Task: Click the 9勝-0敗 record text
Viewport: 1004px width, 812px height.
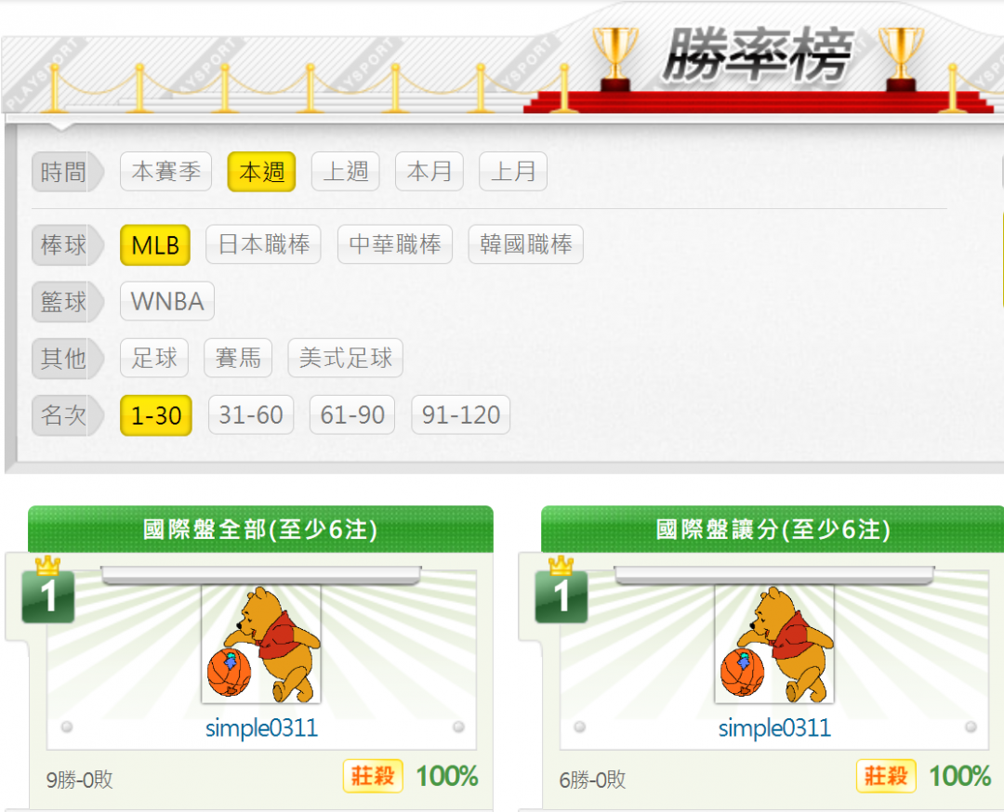Action: pyautogui.click(x=79, y=779)
